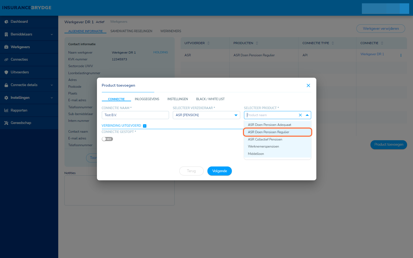This screenshot has width=413, height=258.
Task: Click the Instellingen gear icon
Action: tap(6, 98)
